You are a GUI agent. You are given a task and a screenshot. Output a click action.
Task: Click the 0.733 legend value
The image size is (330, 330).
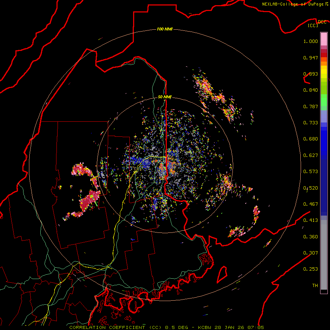pos(311,123)
